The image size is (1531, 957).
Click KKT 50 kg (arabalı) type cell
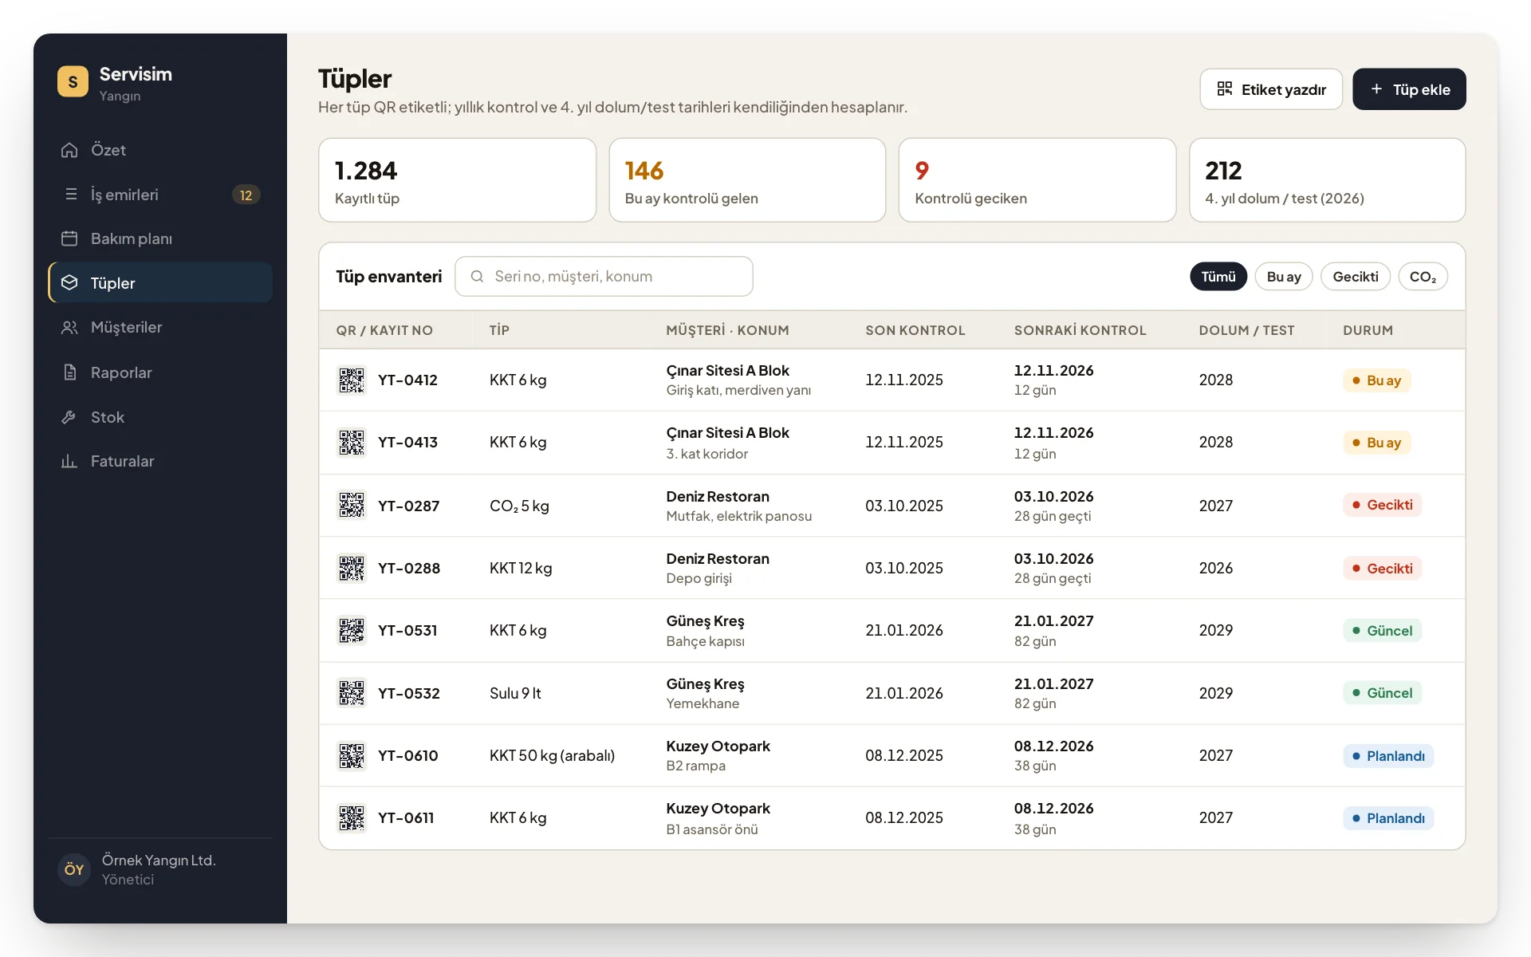click(552, 755)
